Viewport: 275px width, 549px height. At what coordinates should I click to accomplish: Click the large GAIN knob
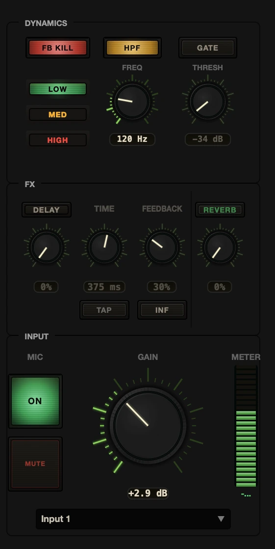148,425
